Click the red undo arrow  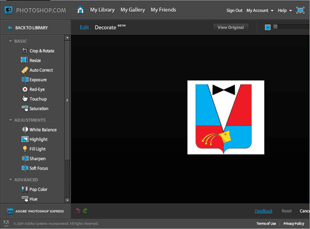click(78, 211)
